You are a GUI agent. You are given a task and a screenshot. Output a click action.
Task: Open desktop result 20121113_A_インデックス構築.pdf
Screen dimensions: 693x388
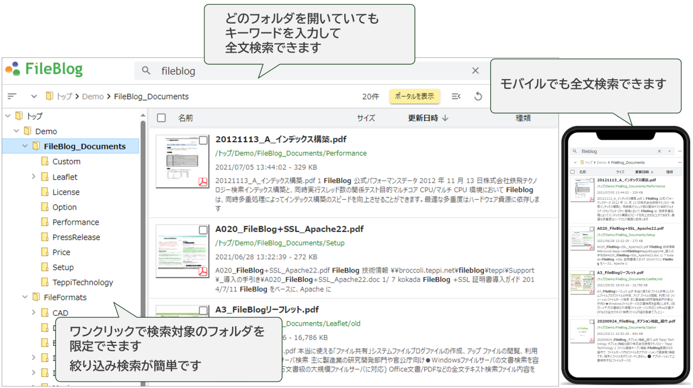(281, 139)
